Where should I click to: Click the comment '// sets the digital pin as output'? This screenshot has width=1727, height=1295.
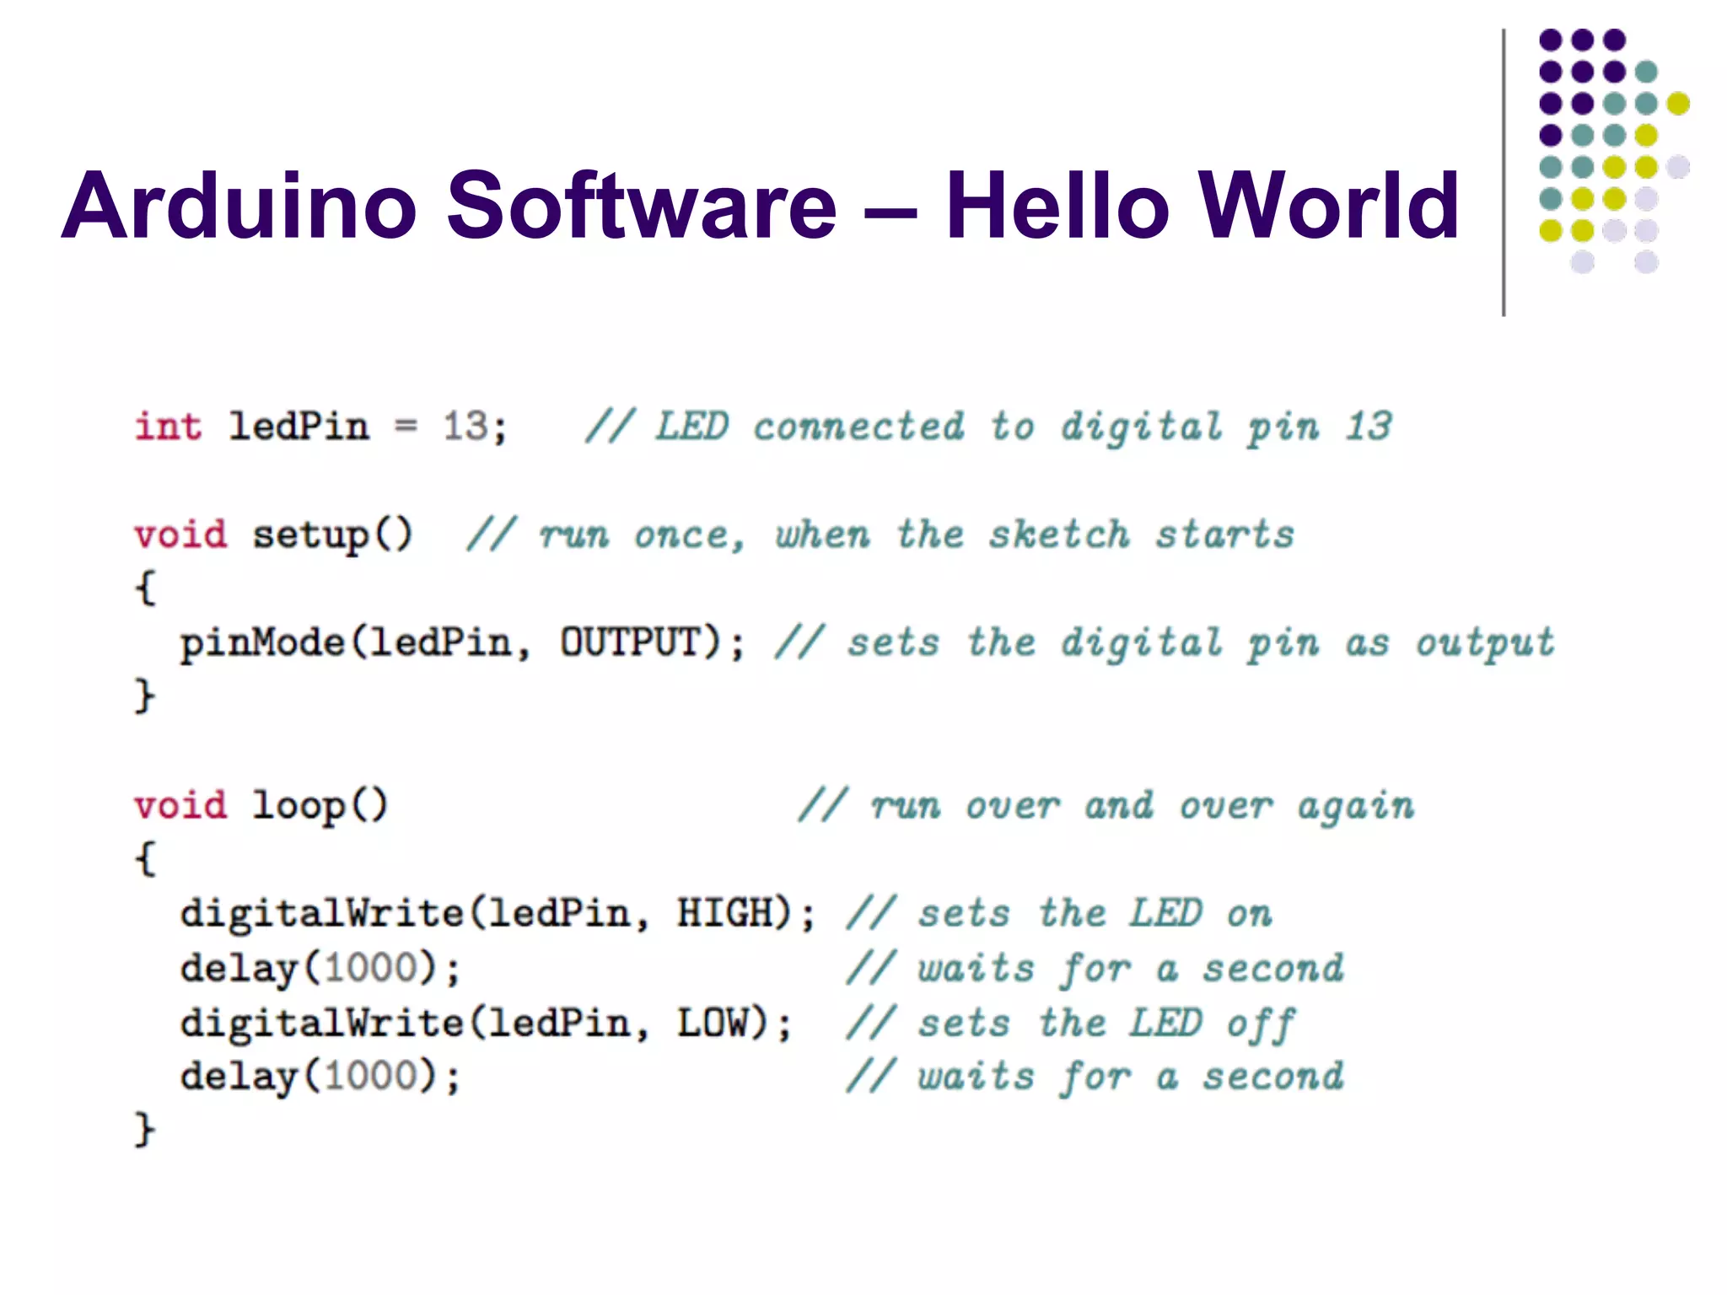[x=1165, y=644]
